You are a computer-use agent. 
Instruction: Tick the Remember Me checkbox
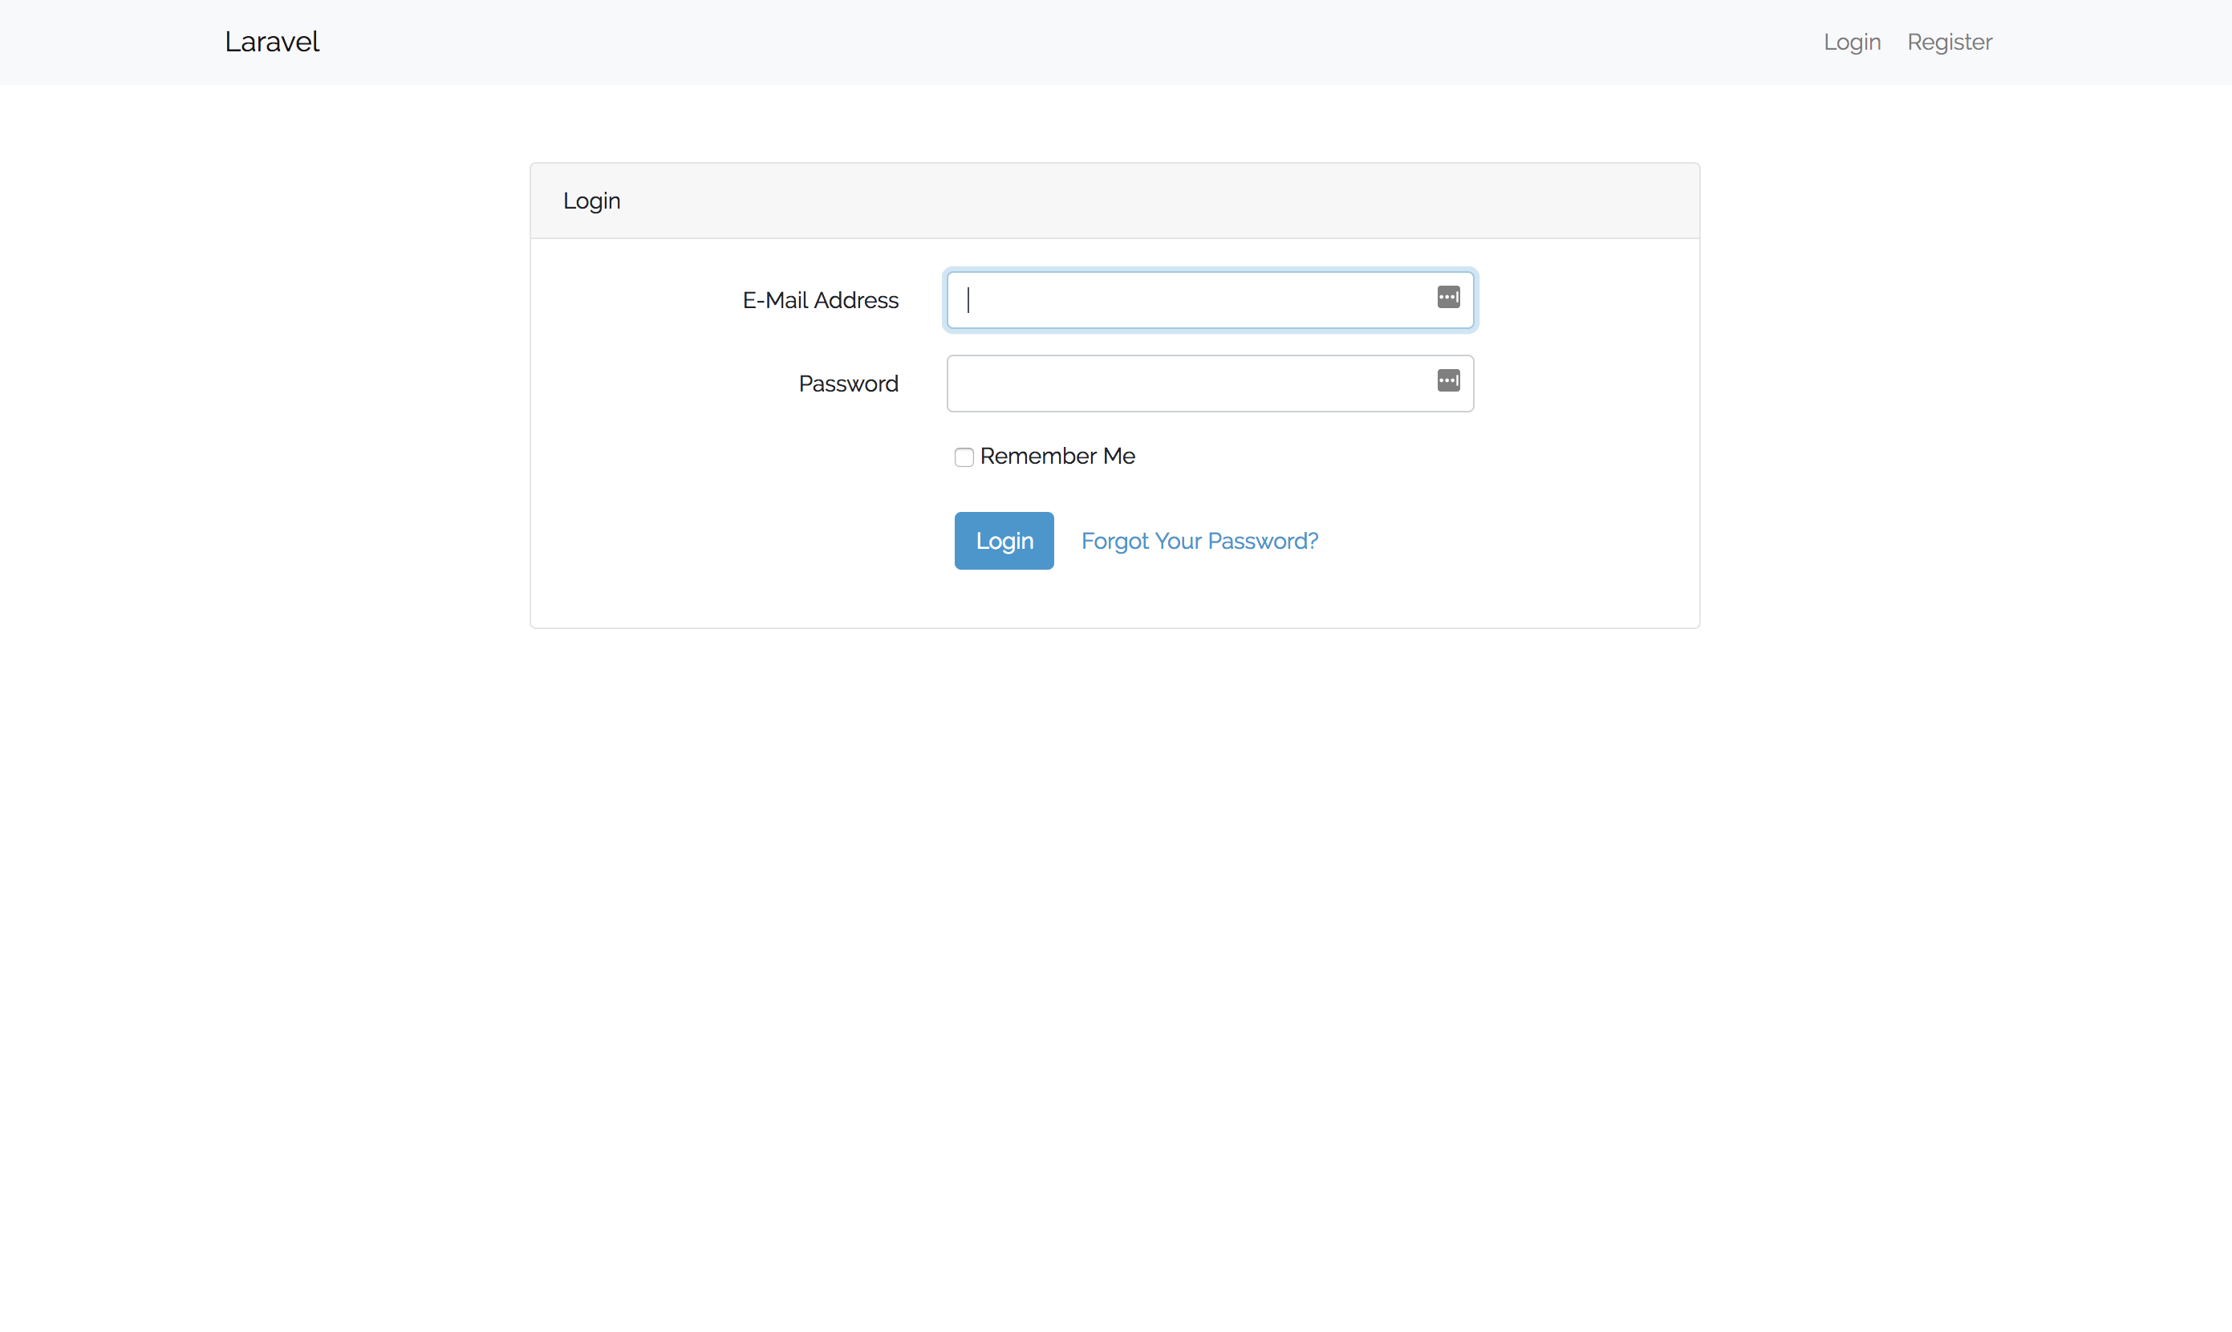pyautogui.click(x=964, y=457)
